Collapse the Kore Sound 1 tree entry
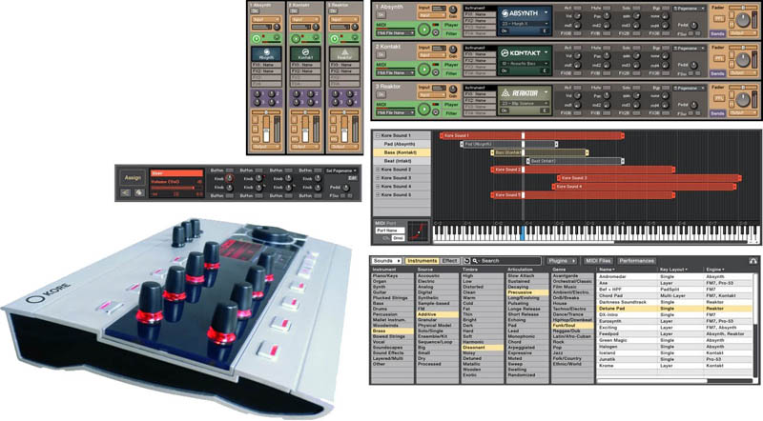Screen dimensions: 763x421 point(378,135)
